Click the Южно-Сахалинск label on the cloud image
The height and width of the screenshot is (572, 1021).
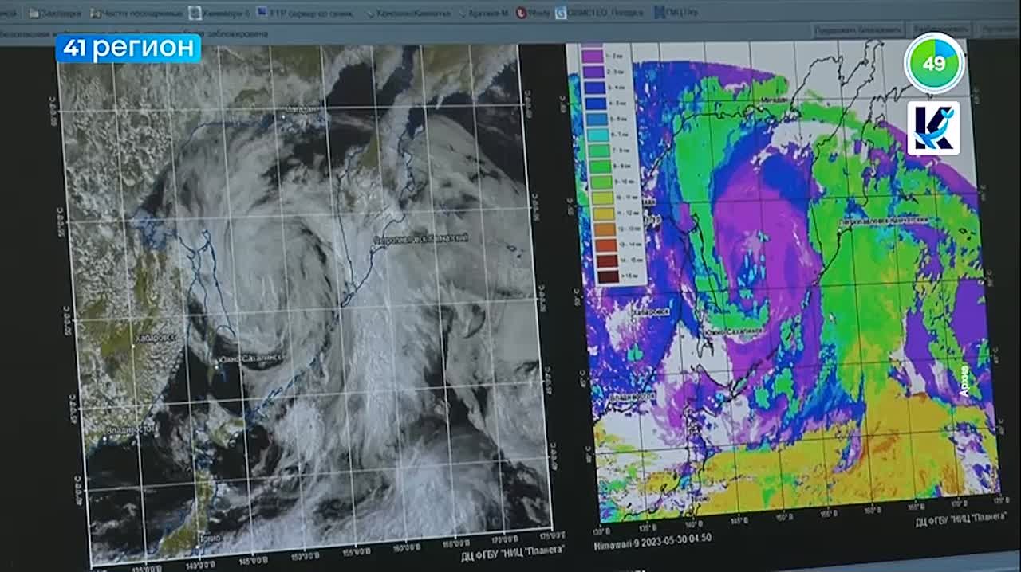249,359
